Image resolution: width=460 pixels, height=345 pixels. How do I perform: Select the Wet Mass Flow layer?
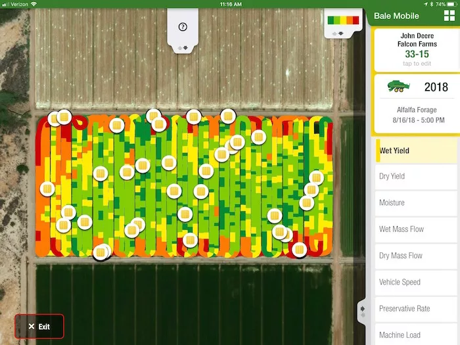tap(416, 229)
